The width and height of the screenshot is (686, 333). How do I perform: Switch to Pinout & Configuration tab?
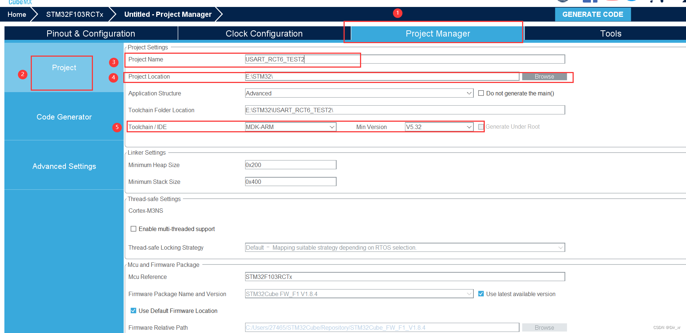point(91,34)
